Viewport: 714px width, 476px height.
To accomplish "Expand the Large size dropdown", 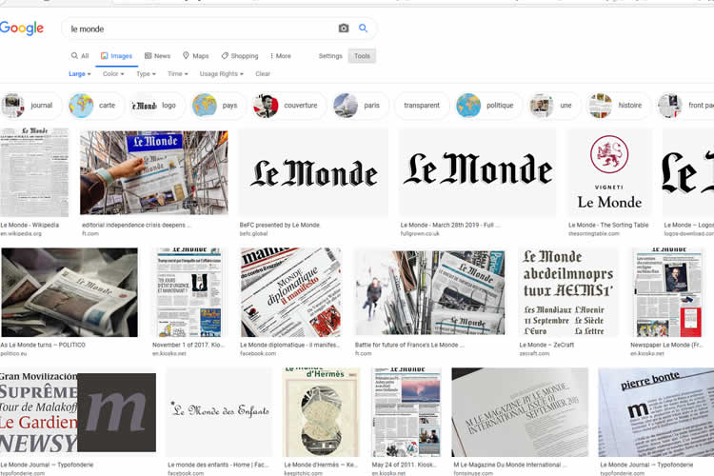I will [80, 74].
